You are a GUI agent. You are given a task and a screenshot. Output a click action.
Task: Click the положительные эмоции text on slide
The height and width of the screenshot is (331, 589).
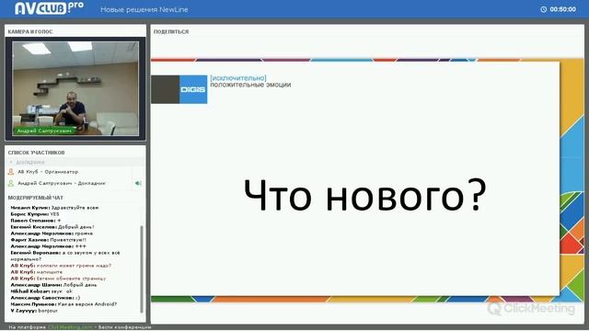pos(250,85)
